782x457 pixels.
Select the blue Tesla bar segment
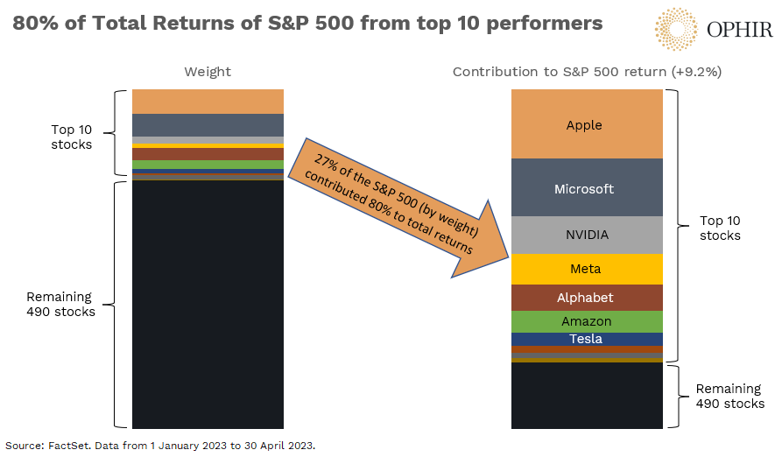[584, 339]
